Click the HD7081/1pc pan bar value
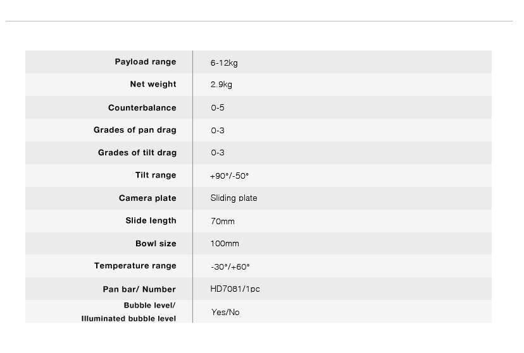Viewport: 524px width, 353px height. click(x=235, y=289)
